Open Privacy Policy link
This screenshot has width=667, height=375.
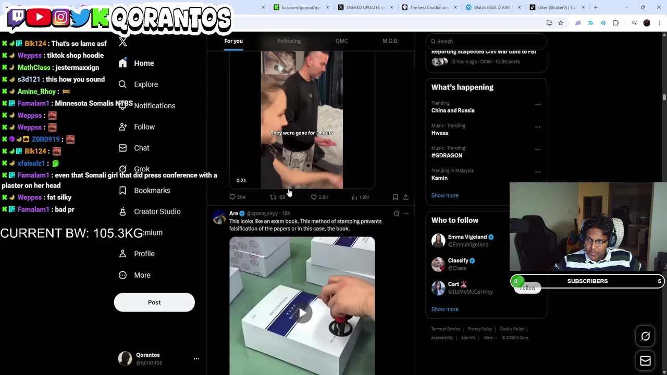tap(480, 329)
